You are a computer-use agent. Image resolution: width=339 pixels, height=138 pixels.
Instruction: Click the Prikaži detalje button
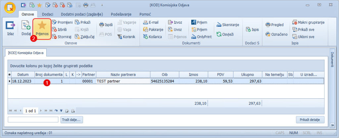(x=310, y=120)
